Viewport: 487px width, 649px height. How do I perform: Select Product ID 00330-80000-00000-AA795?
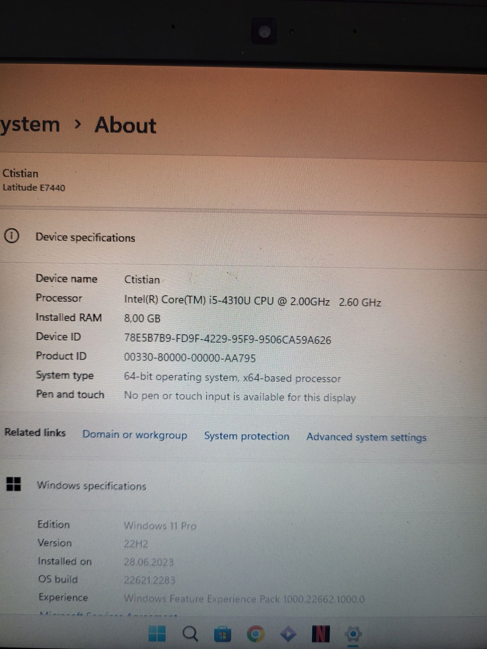point(190,358)
